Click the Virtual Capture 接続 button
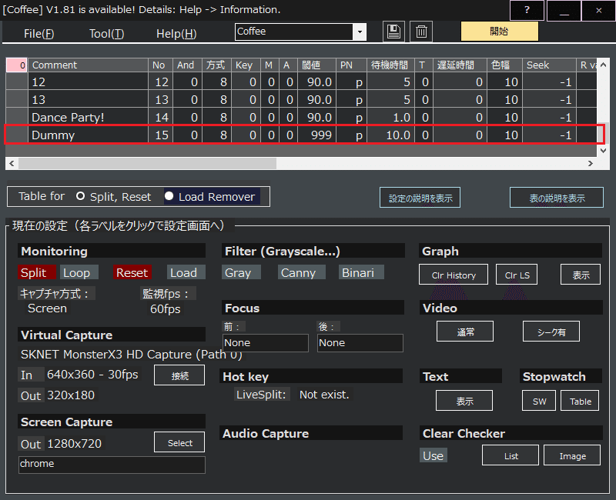 coord(179,375)
